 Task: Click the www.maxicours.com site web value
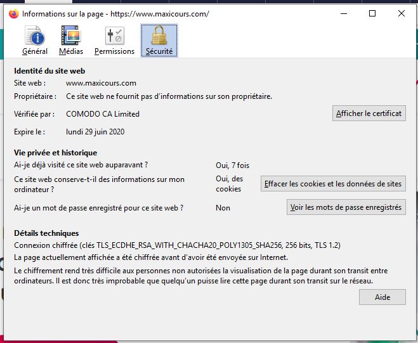pyautogui.click(x=101, y=83)
